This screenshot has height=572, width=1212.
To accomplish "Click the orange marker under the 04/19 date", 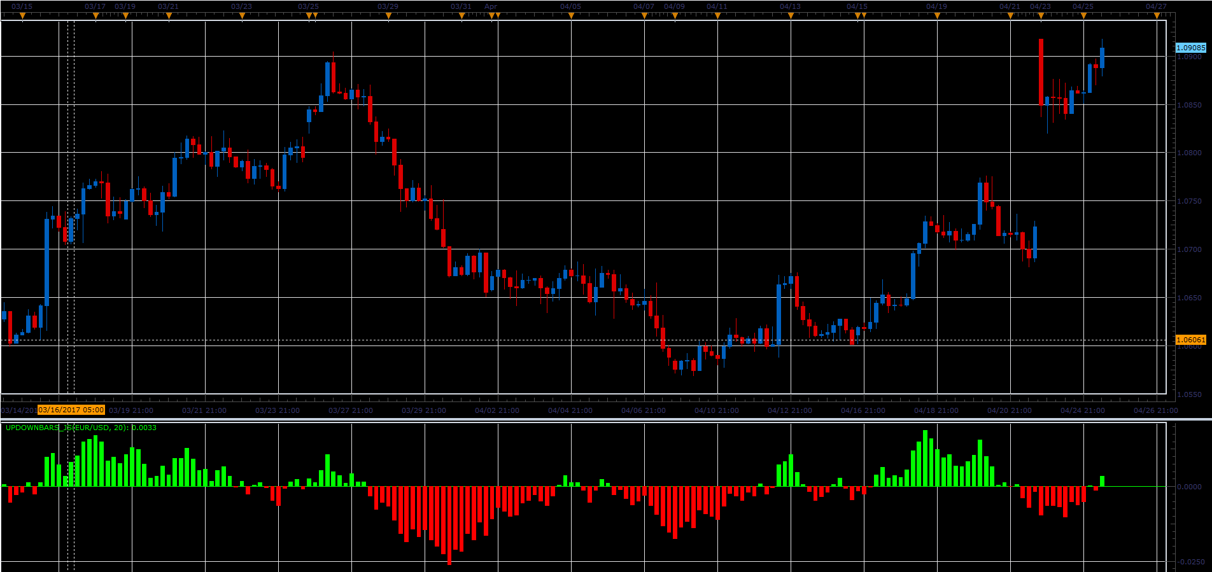I will [x=937, y=16].
